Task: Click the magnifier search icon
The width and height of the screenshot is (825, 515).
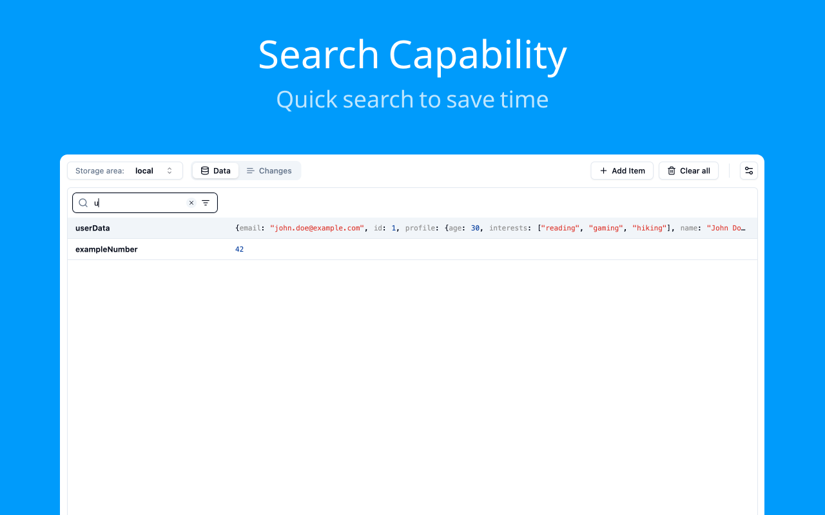Action: [83, 203]
